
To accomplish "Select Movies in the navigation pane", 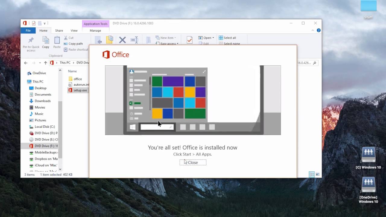I will (x=37, y=107).
